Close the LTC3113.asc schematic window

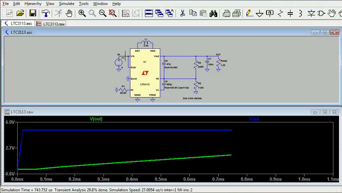tap(334, 32)
